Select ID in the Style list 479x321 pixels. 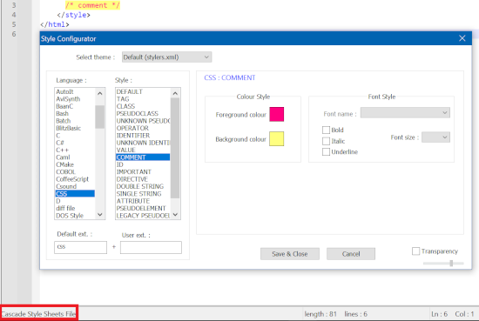143,164
